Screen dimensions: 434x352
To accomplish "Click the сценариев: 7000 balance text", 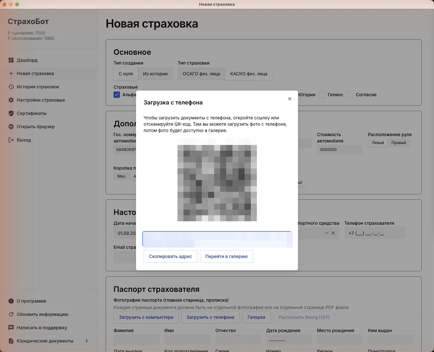I will click(27, 33).
